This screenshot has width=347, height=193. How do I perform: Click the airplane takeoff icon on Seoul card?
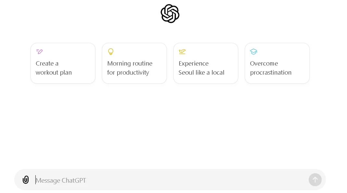coord(182,52)
